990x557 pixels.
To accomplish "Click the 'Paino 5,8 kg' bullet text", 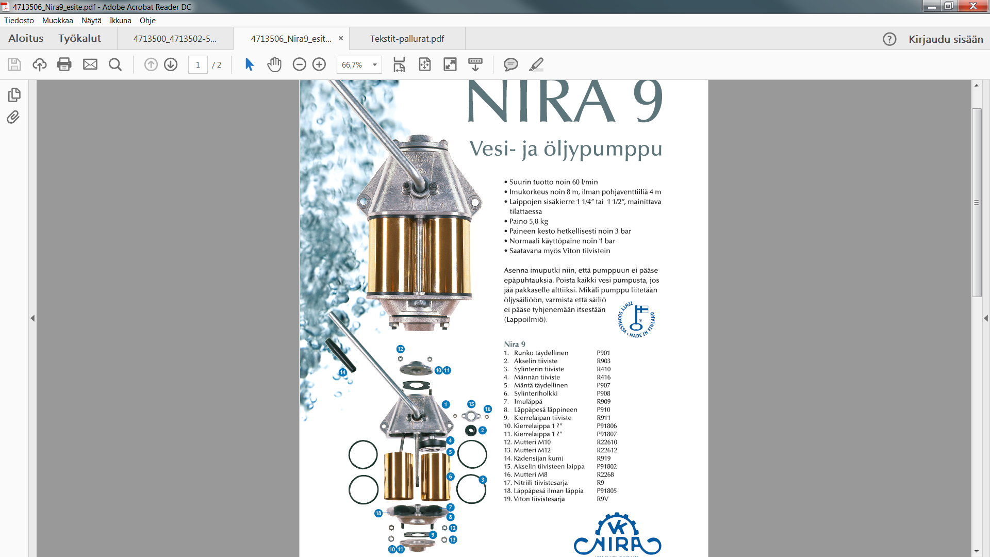I will pos(529,221).
